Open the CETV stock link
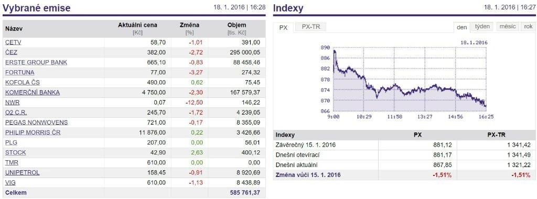537x199 pixels. (13, 42)
